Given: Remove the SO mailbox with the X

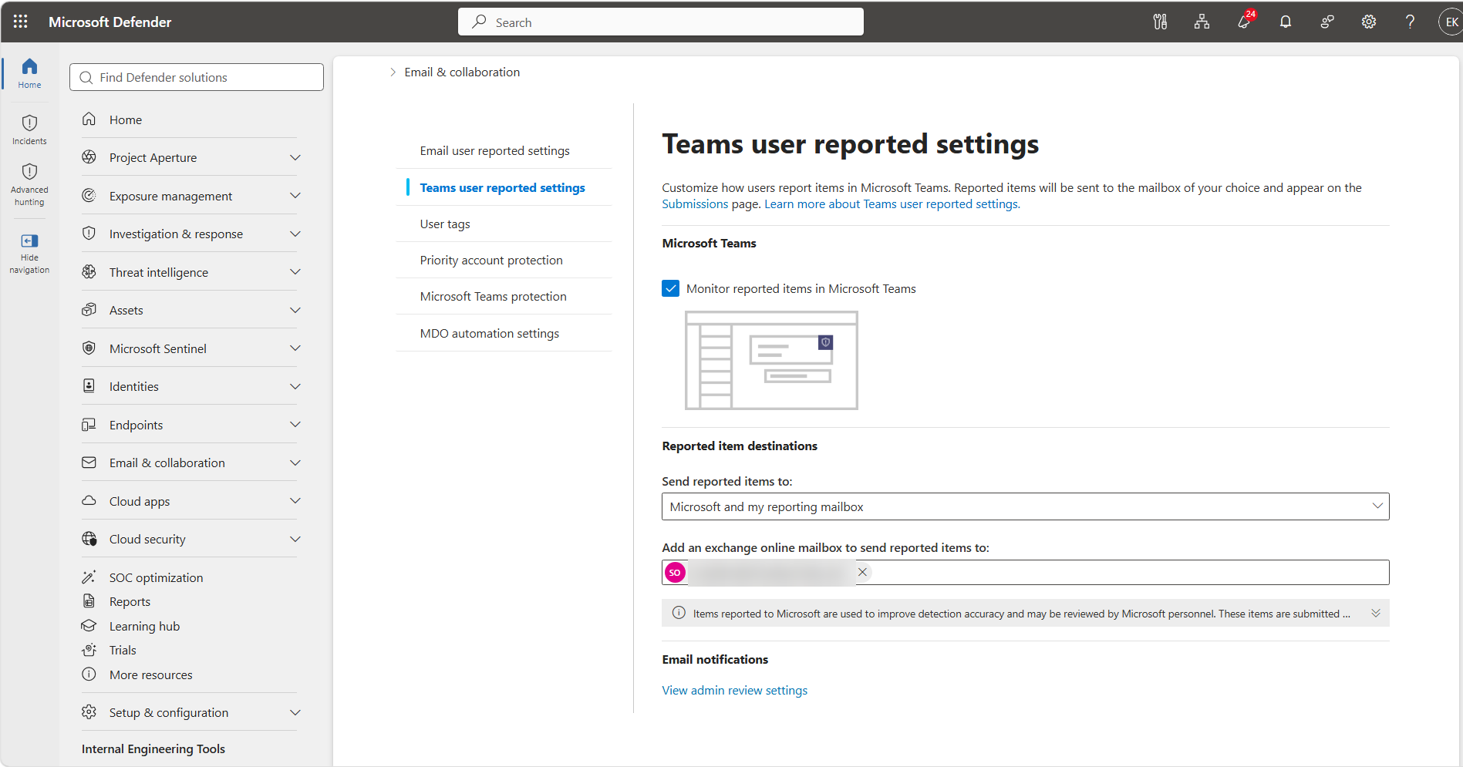Looking at the screenshot, I should click(863, 572).
